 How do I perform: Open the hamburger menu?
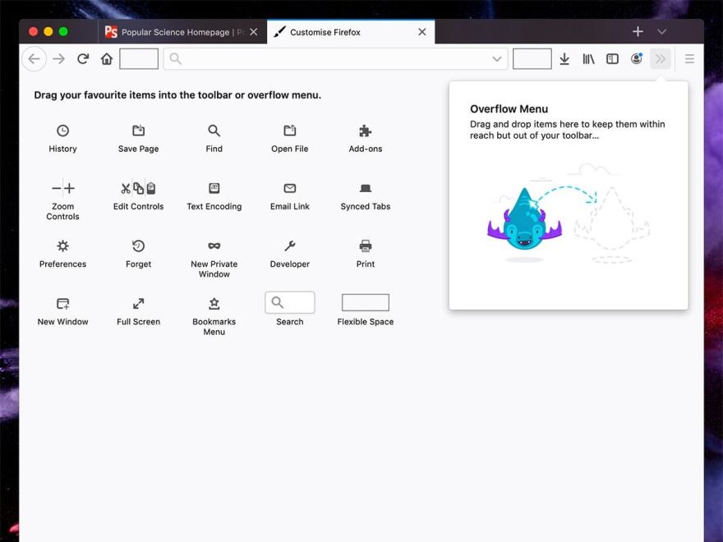click(689, 58)
